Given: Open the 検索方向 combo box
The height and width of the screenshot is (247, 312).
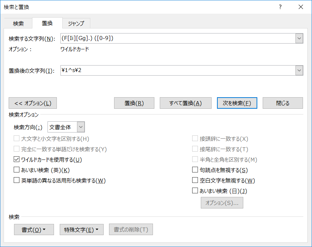Looking at the screenshot, I should 81,127.
